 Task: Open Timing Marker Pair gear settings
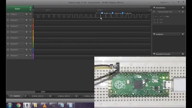pyautogui.click(x=183, y=12)
